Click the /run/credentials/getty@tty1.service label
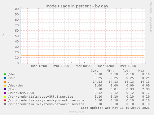154x115 pixels. pos(41,97)
